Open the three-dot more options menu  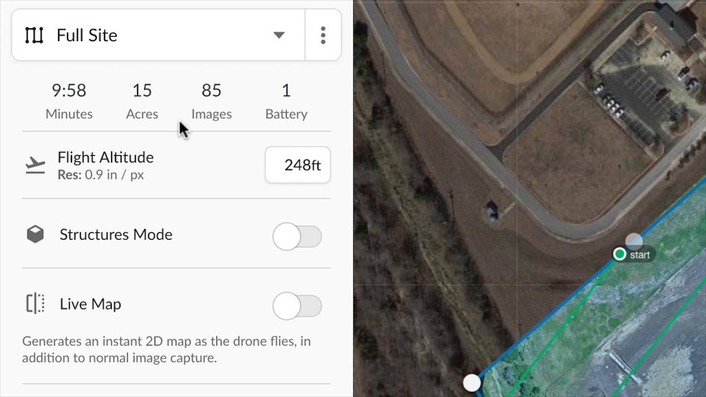pyautogui.click(x=323, y=35)
